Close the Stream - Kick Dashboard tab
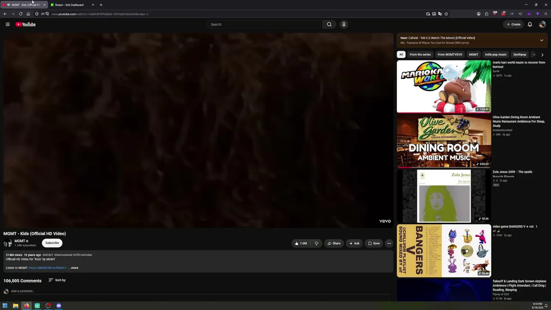Screen dimensions: 551x310 pos(93,5)
